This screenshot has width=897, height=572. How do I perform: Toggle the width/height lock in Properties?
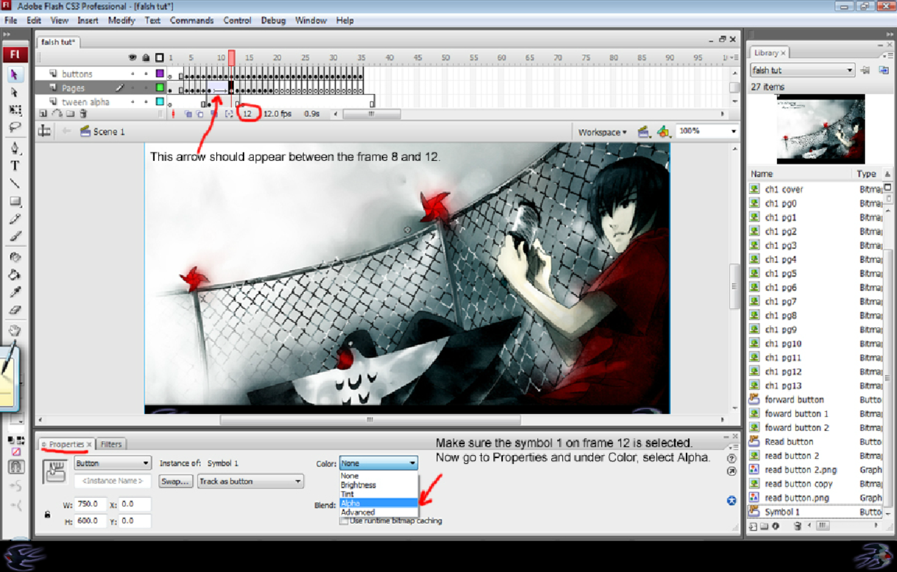tap(47, 514)
